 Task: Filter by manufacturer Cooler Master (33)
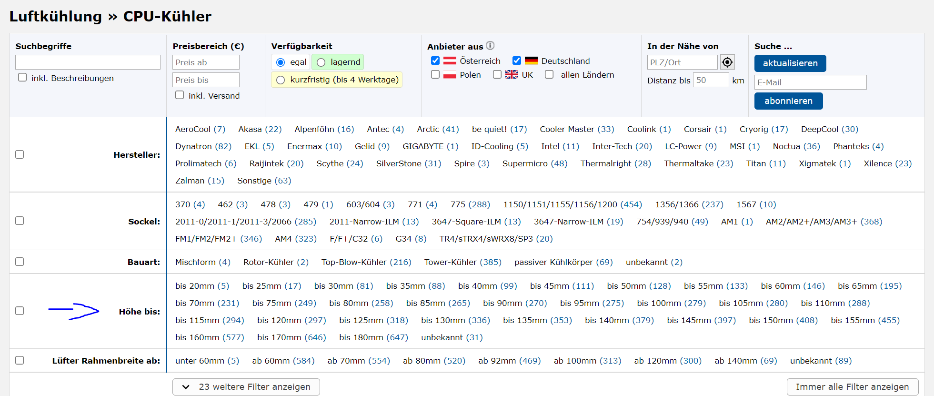pos(577,129)
